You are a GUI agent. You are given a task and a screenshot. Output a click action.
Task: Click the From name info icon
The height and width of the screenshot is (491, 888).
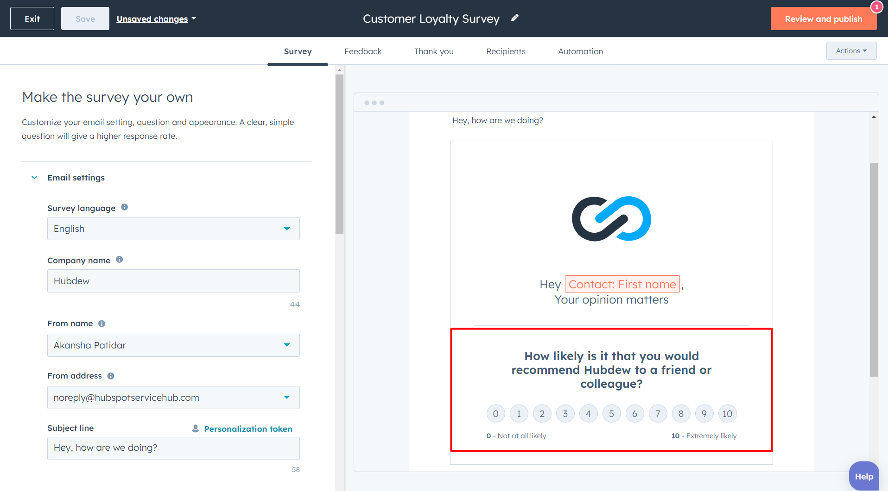tap(101, 323)
